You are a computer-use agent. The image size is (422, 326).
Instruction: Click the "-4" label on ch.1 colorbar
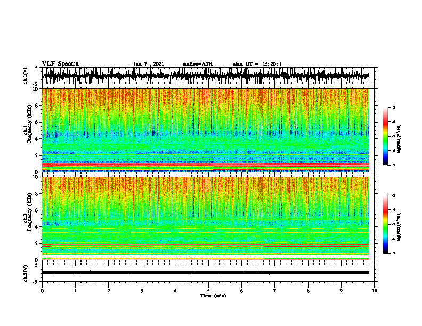(393, 122)
